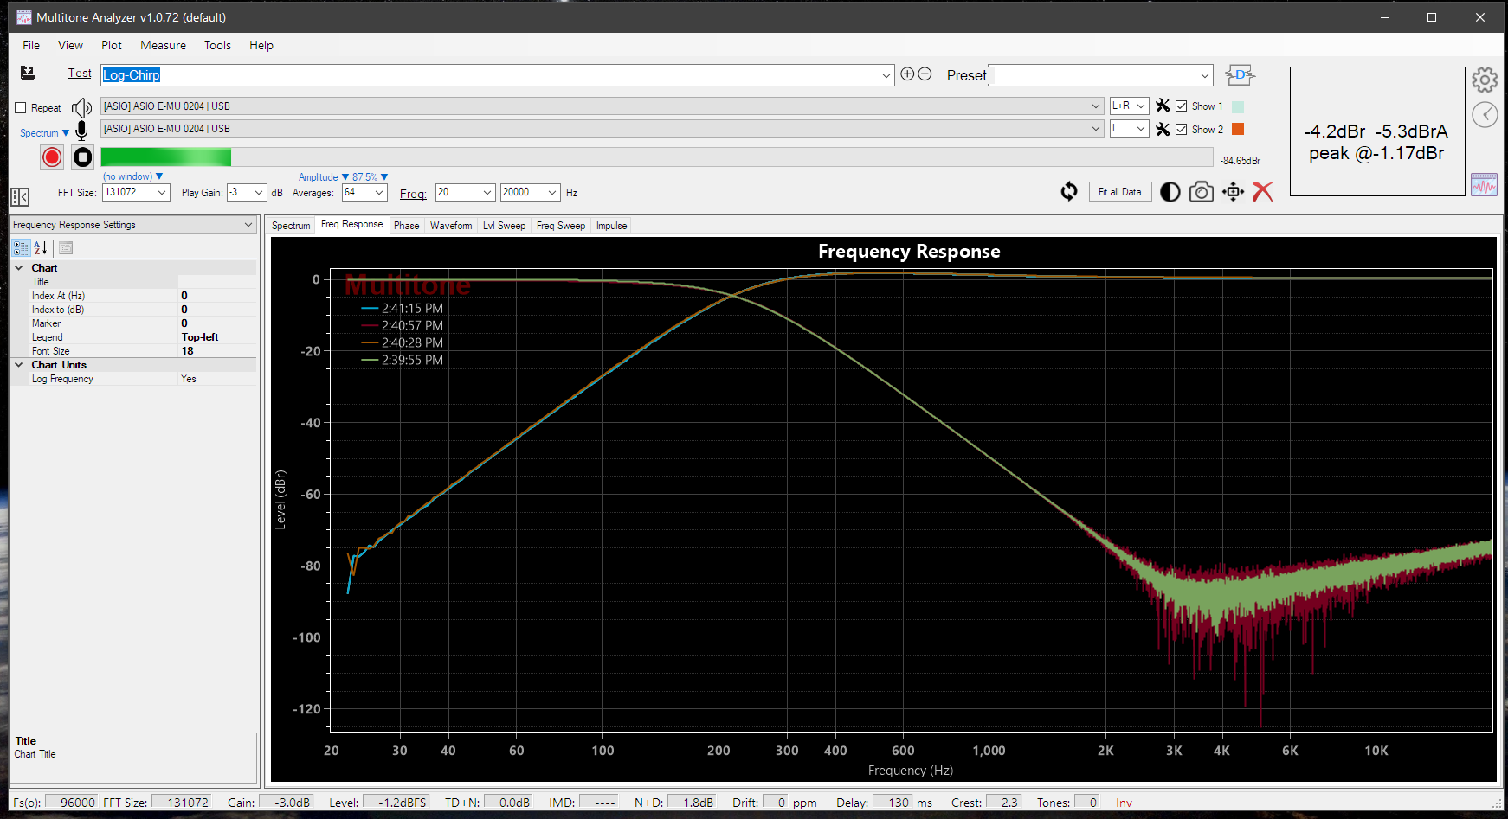The height and width of the screenshot is (819, 1508).
Task: Open the Measure menu
Action: (x=163, y=45)
